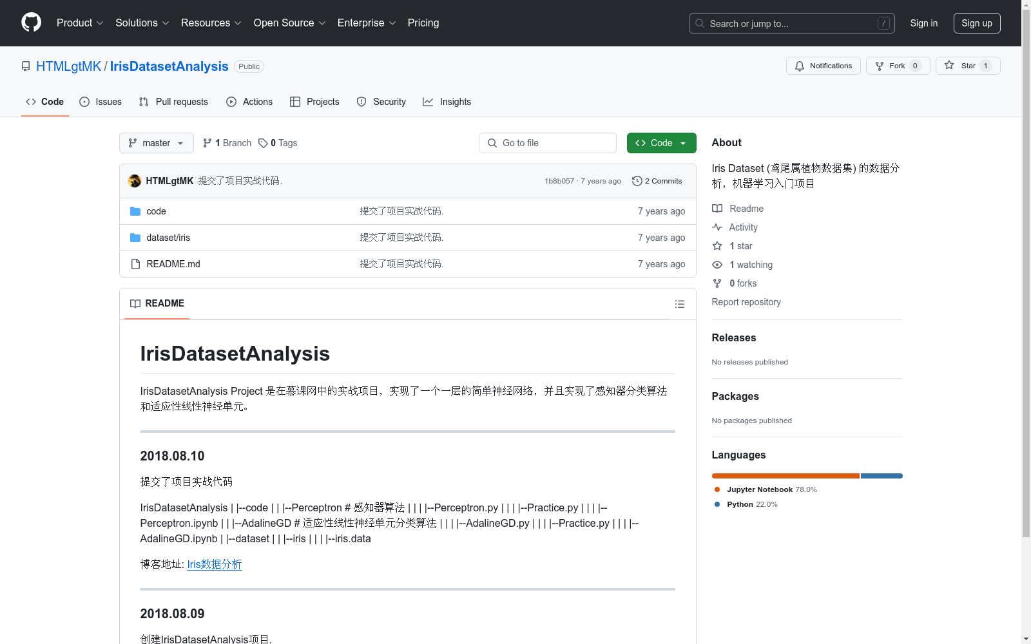The height and width of the screenshot is (644, 1031).
Task: Click the blue Python language bar segment
Action: click(x=882, y=476)
